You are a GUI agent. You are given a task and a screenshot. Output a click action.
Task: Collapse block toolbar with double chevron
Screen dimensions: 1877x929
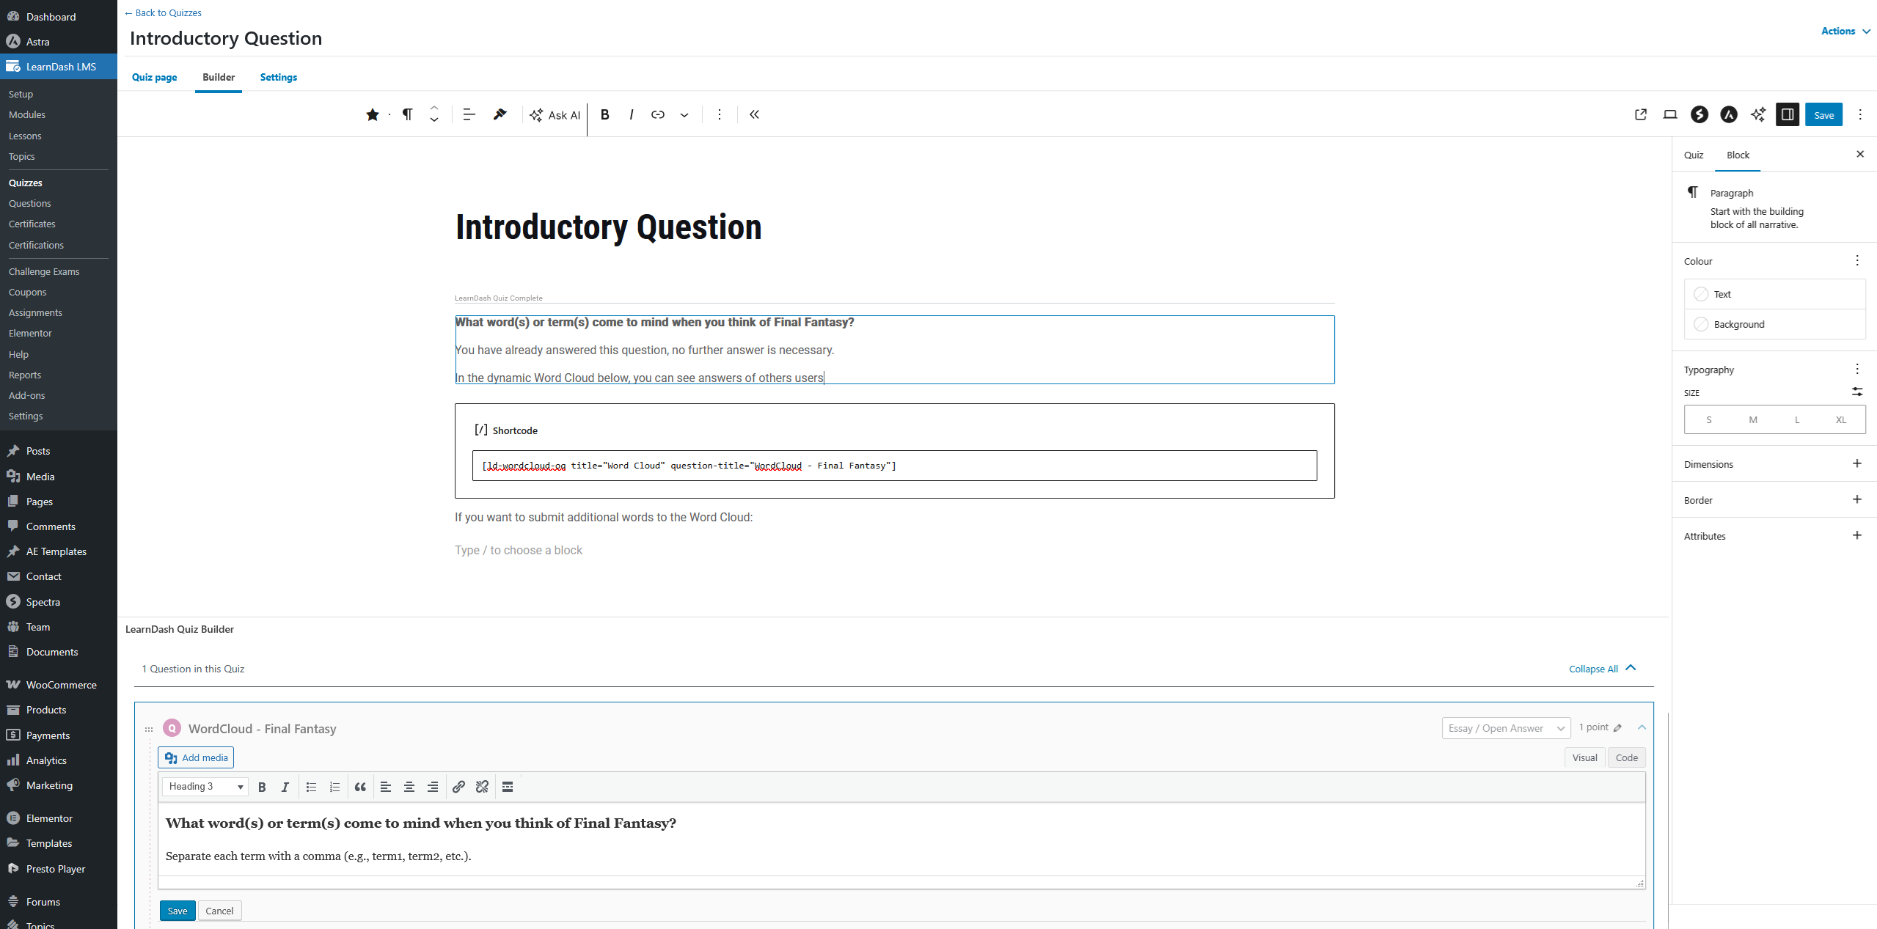755,114
